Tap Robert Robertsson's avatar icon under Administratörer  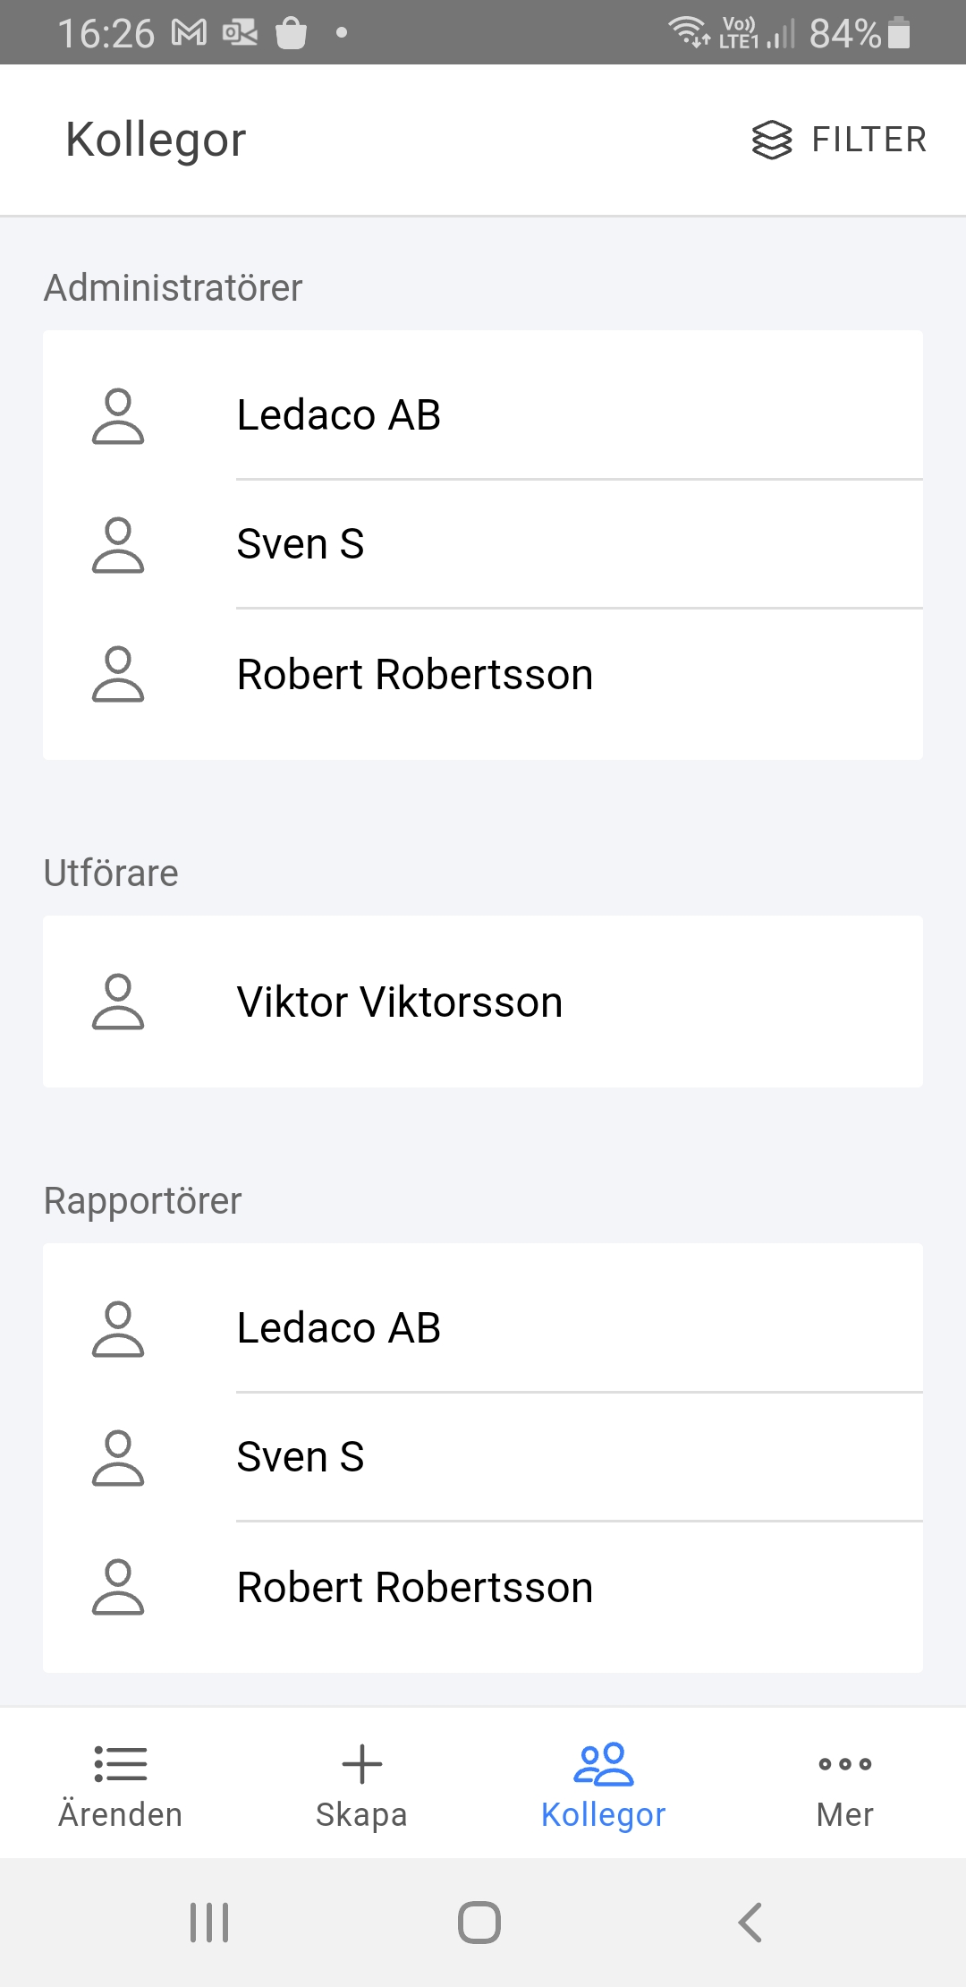point(118,674)
